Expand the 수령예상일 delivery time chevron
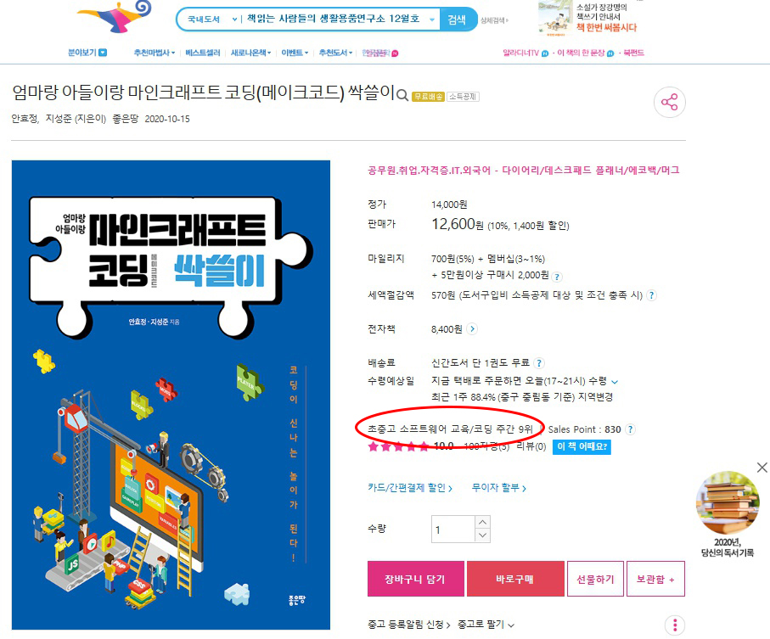This screenshot has width=770, height=639. tap(615, 382)
